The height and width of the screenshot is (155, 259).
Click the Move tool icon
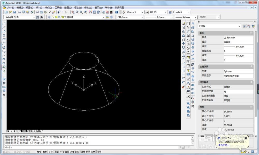click(184, 43)
